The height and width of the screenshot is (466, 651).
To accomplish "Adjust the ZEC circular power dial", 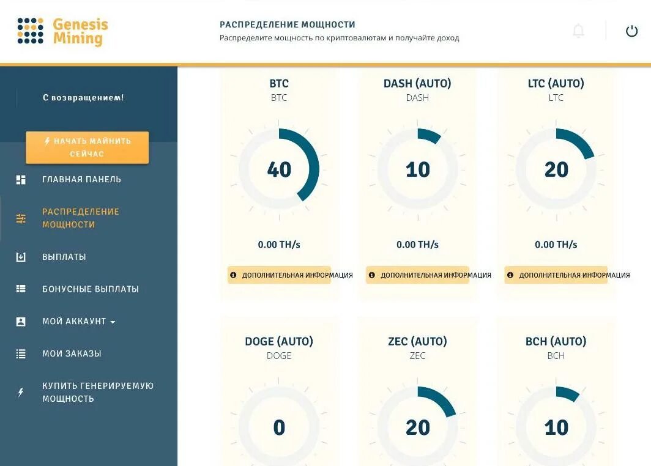I will 418,427.
